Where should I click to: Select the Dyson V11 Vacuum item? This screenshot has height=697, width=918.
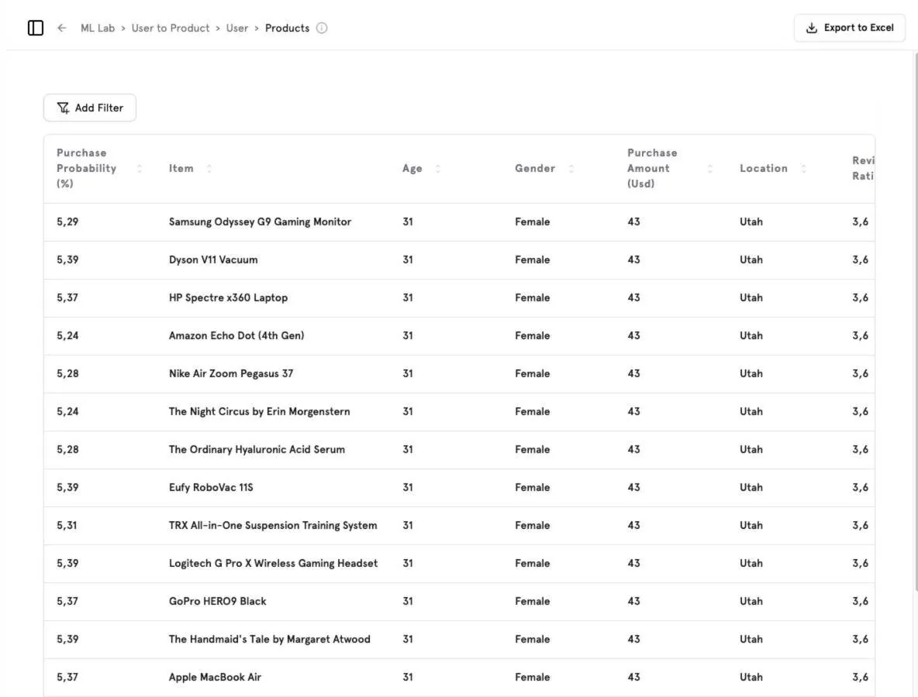tap(213, 259)
